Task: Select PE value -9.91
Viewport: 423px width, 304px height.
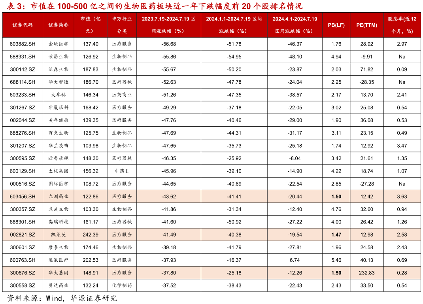Action: pos(366,56)
